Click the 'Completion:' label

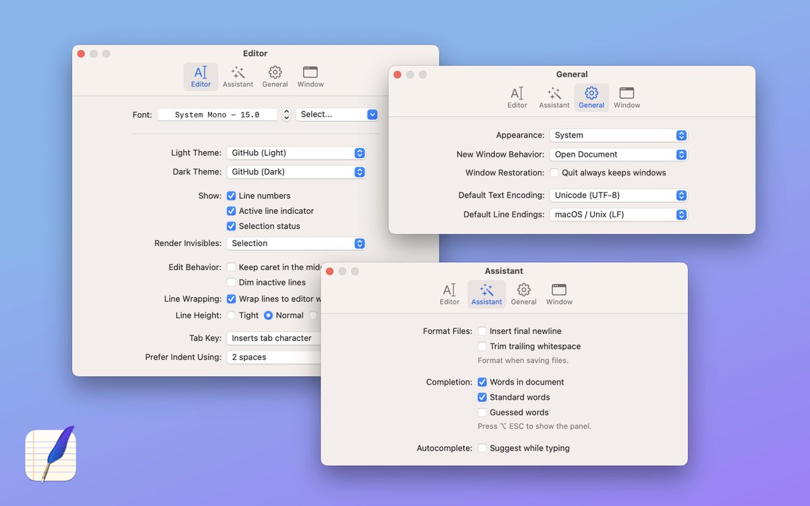point(450,382)
